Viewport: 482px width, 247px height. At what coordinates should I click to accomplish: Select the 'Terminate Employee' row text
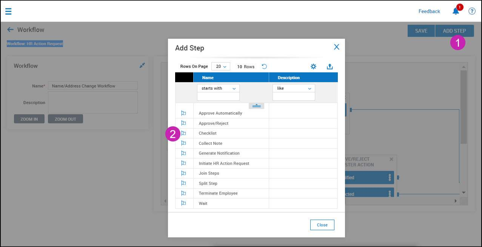pyautogui.click(x=218, y=193)
